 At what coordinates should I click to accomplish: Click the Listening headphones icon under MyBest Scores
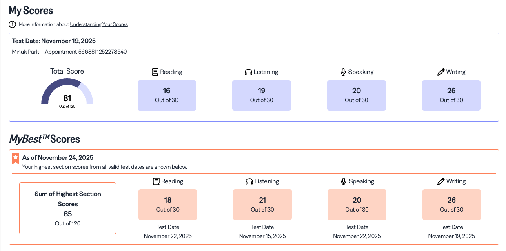pos(249,181)
